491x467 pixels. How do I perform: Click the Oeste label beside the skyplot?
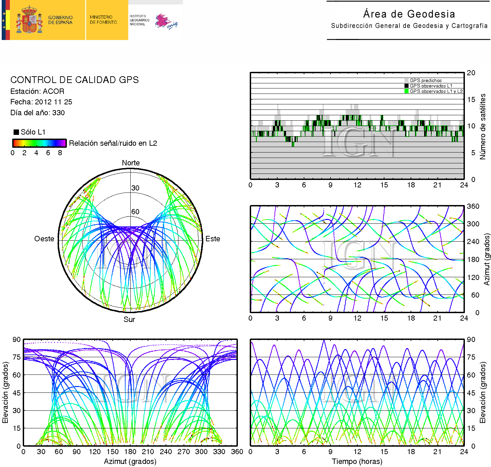[x=44, y=239]
